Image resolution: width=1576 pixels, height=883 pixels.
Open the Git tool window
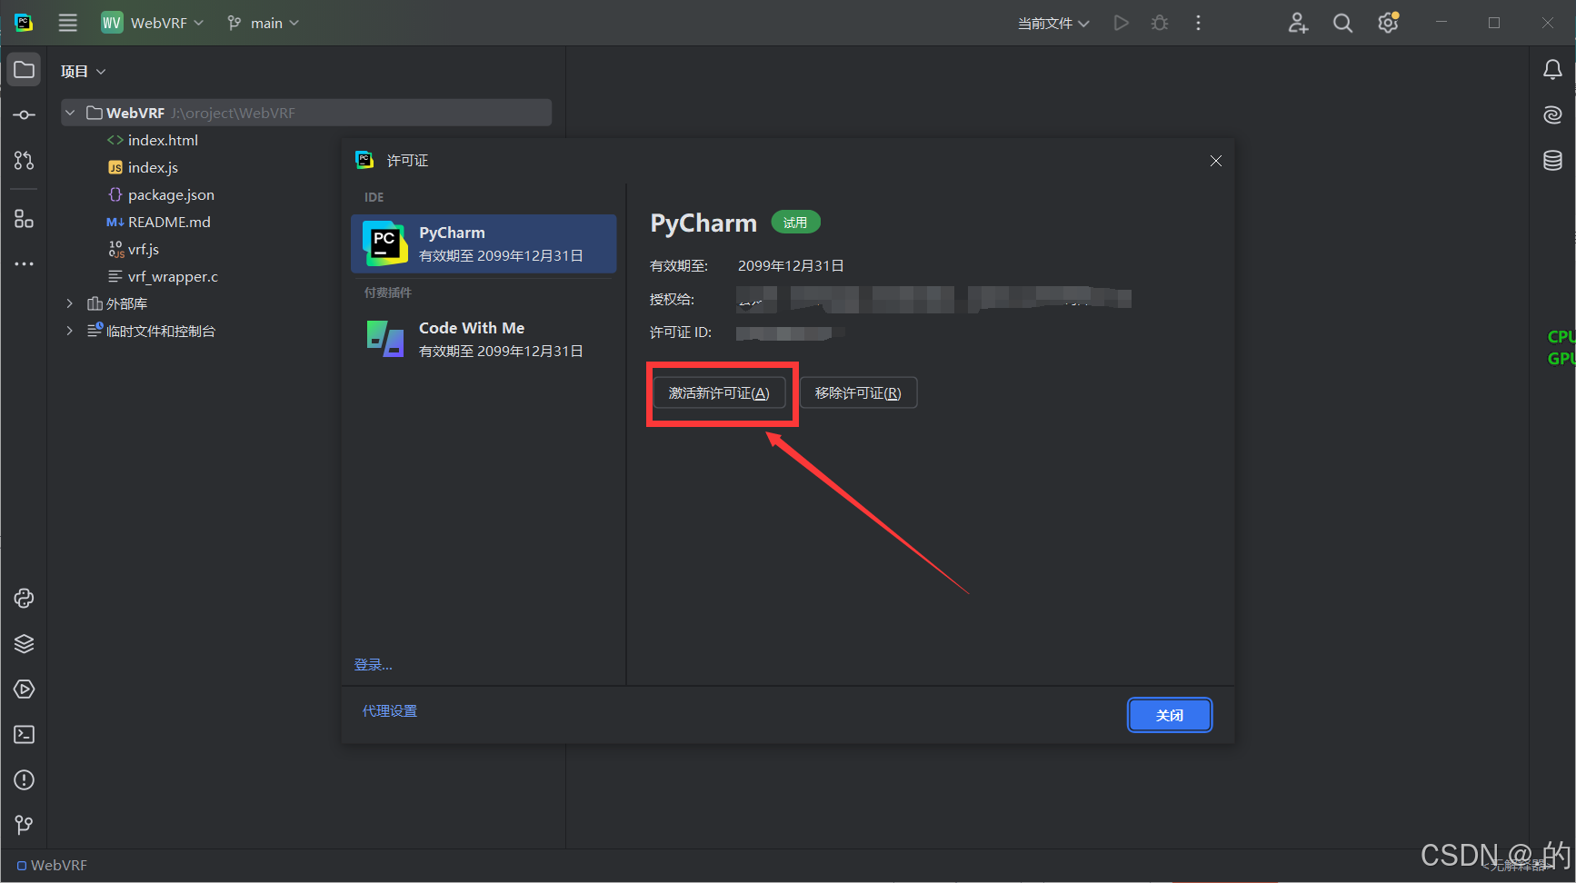coord(25,825)
